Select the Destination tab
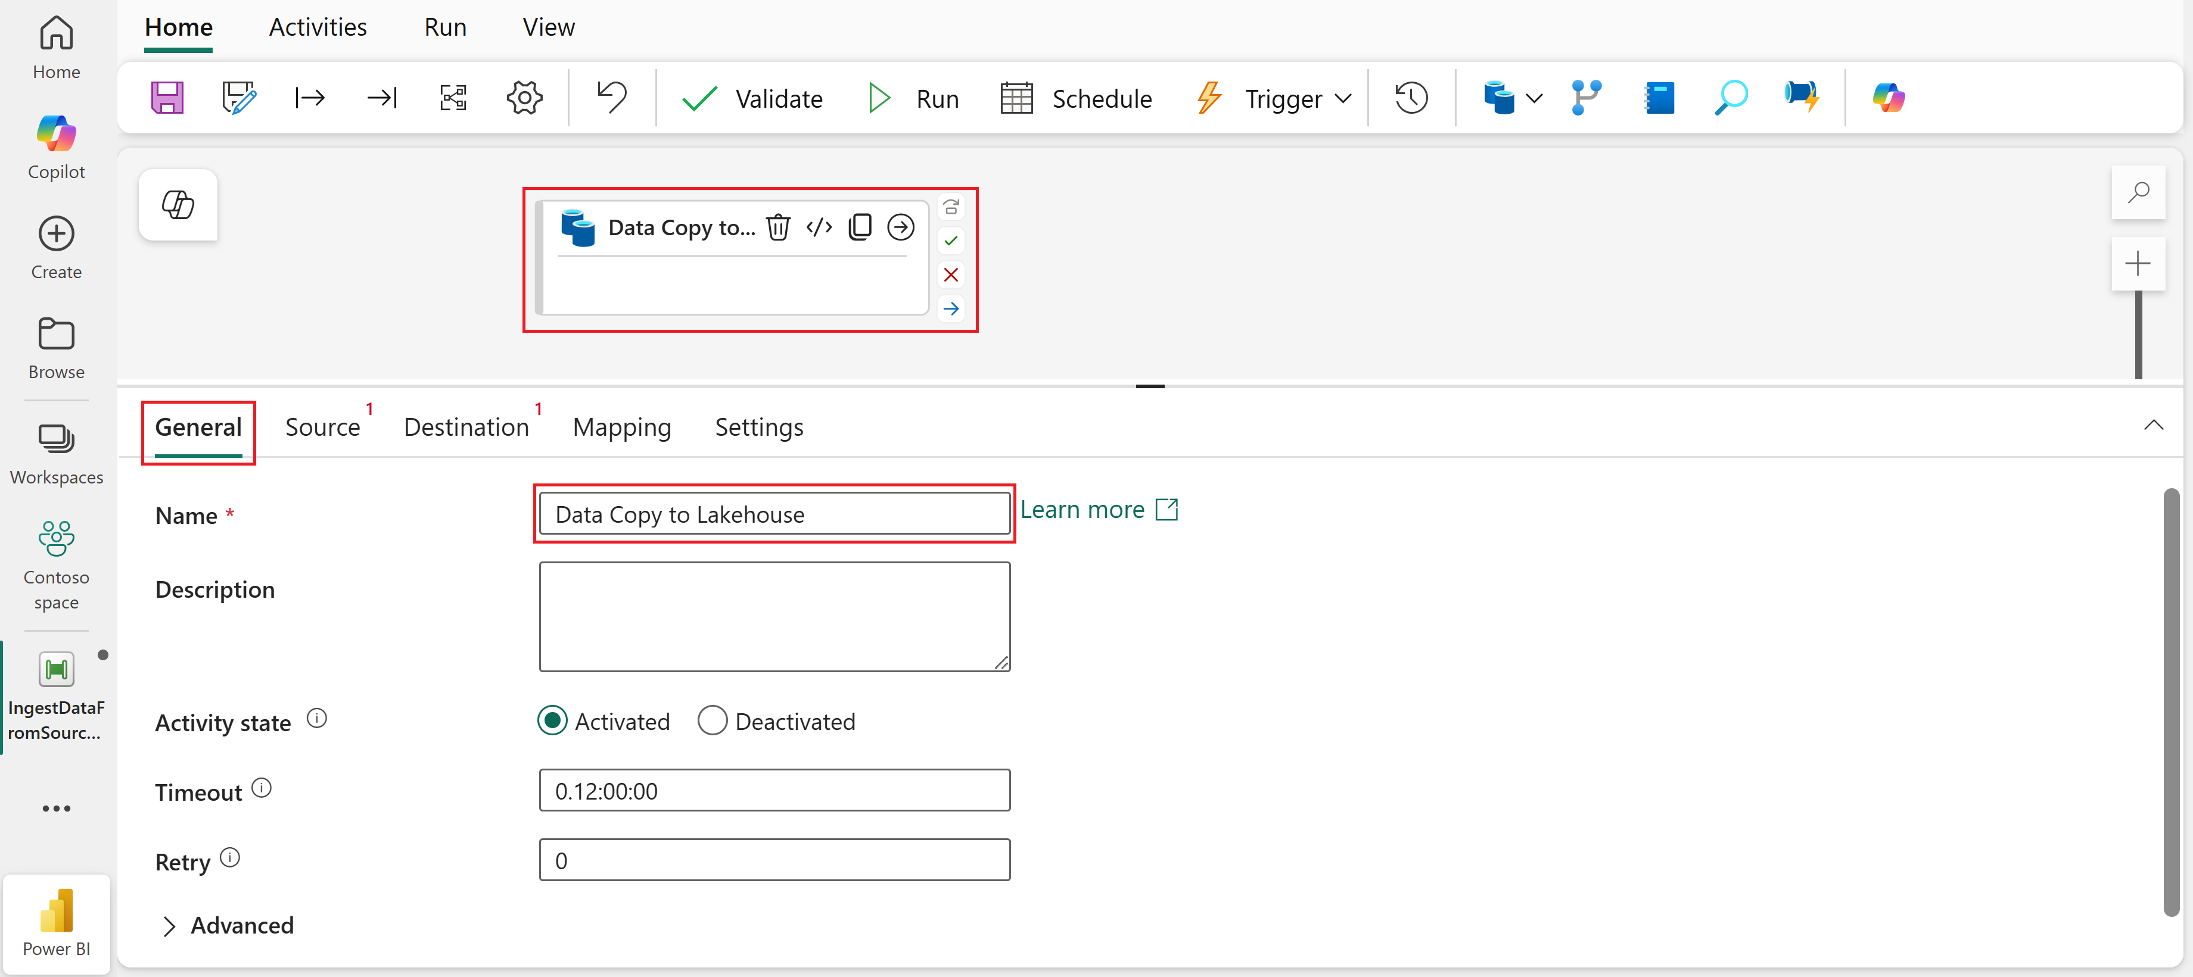The width and height of the screenshot is (2193, 977). [x=466, y=427]
